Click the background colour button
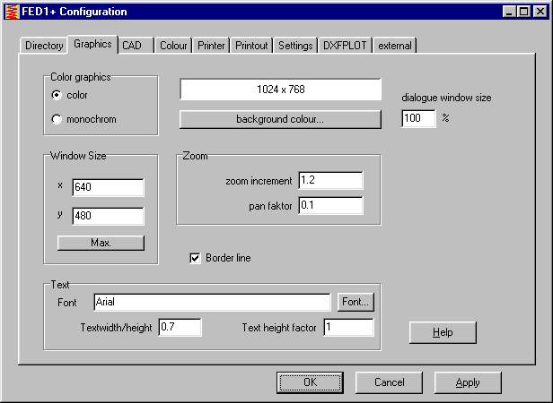 (x=280, y=119)
